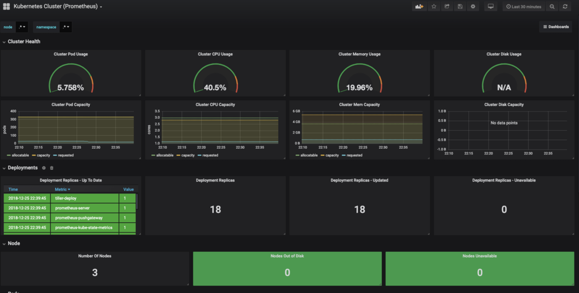Screen dimensions: 579x293
Task: Open the Kubernetes Cluster dashboard title menu
Action: 58,6
